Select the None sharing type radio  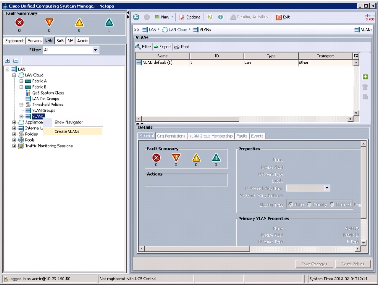click(x=291, y=204)
